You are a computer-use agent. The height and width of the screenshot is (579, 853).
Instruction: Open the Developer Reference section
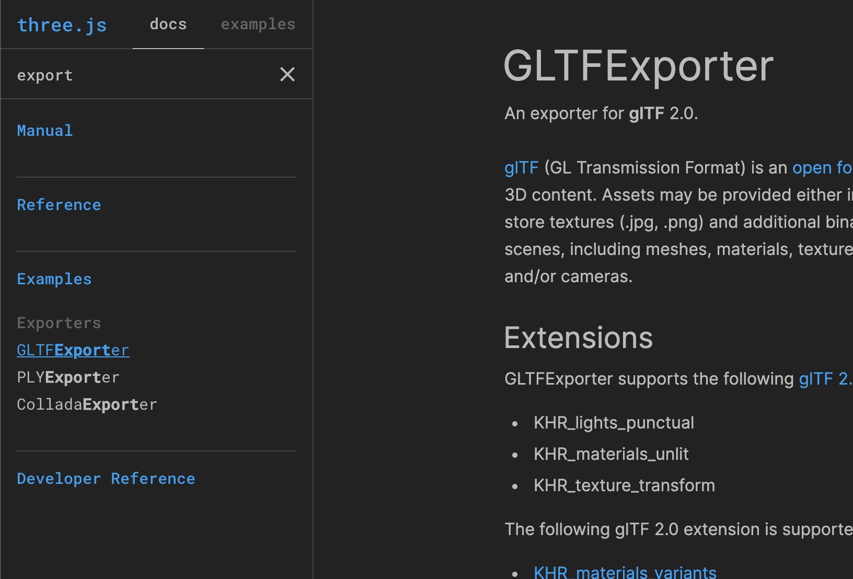[106, 478]
